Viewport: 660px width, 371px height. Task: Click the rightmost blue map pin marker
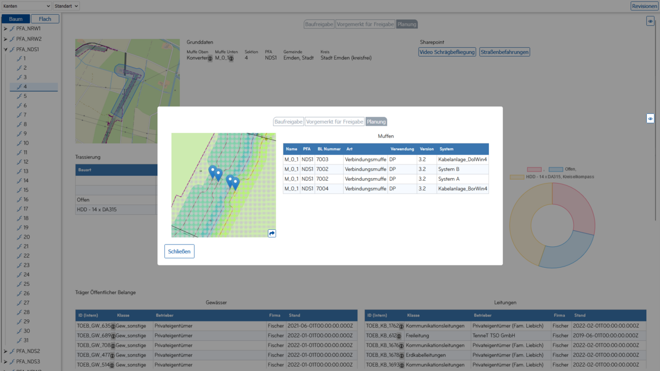tap(235, 183)
